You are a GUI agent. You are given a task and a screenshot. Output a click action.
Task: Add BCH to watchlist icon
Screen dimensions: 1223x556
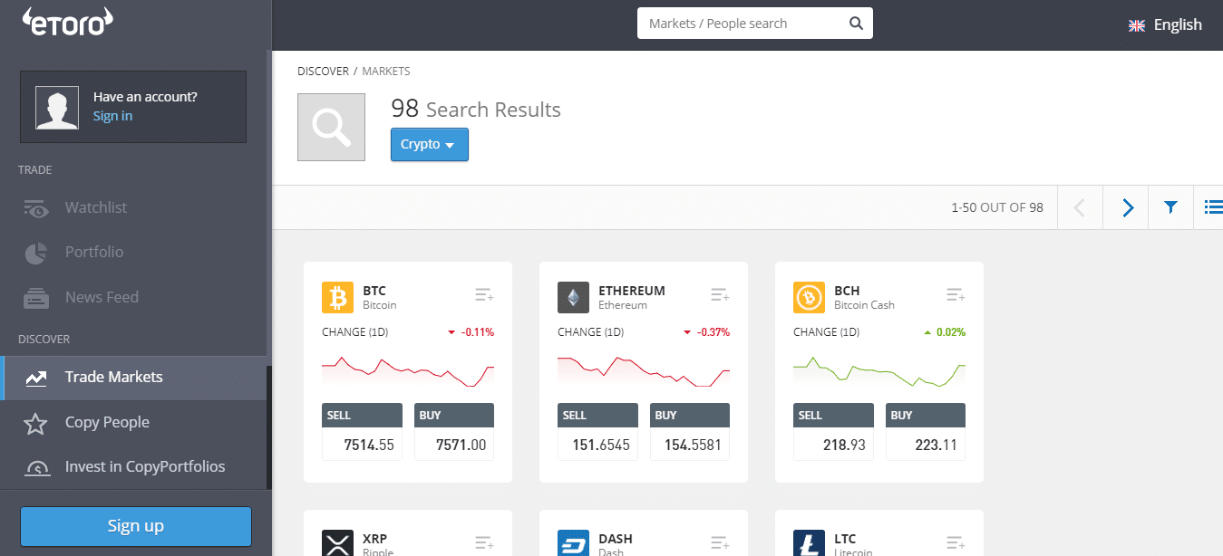coord(956,295)
